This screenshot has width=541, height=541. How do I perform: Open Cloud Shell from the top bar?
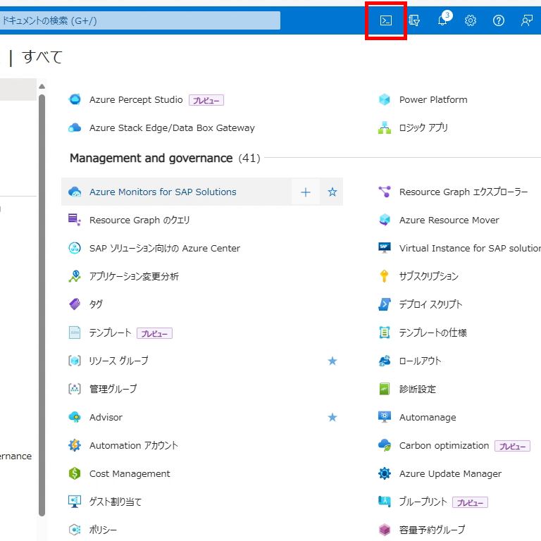click(x=386, y=20)
